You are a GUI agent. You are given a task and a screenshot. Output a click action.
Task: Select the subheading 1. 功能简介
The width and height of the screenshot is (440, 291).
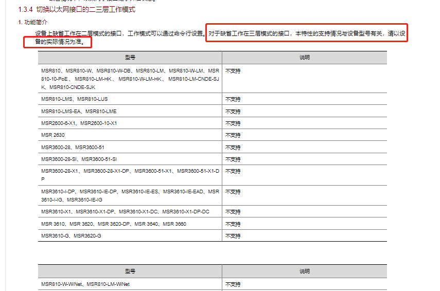[x=33, y=22]
